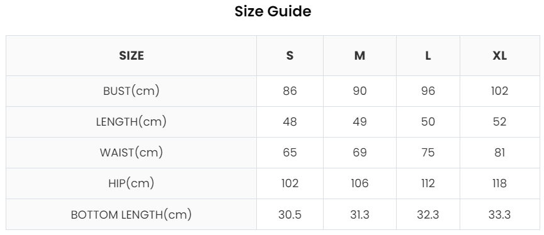
Task: Click the waist value 75 for size L
Action: coord(428,153)
